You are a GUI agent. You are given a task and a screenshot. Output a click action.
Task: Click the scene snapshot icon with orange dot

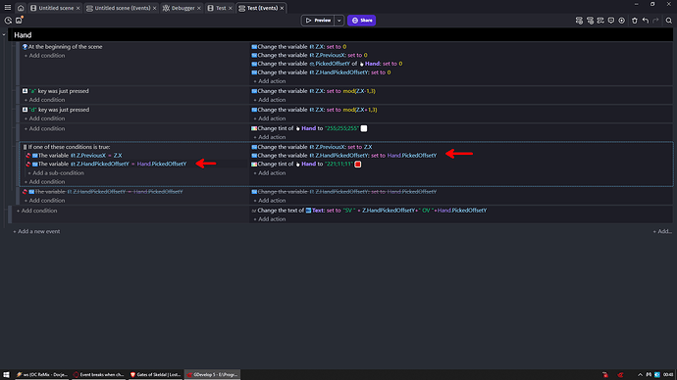(x=19, y=20)
